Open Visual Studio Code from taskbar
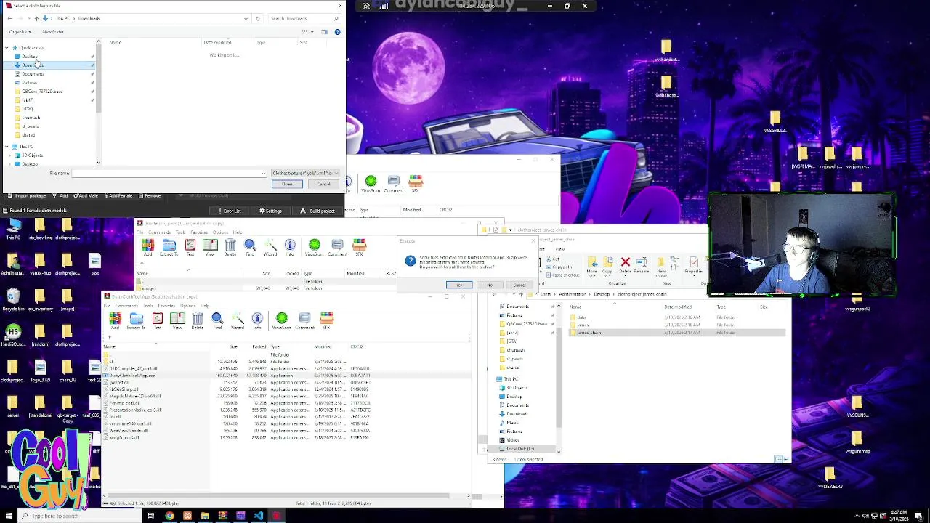This screenshot has width=930, height=523. click(258, 516)
